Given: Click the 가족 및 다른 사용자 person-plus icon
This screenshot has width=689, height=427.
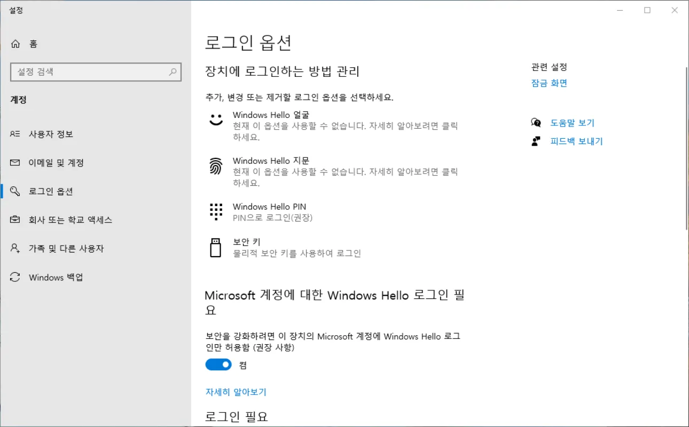Looking at the screenshot, I should (x=15, y=249).
